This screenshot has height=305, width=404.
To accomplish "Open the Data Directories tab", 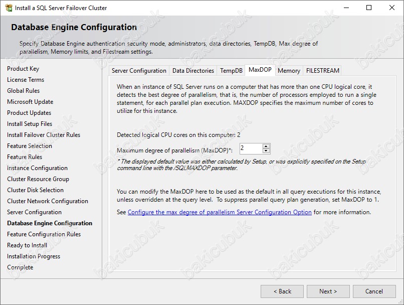I will click(193, 71).
